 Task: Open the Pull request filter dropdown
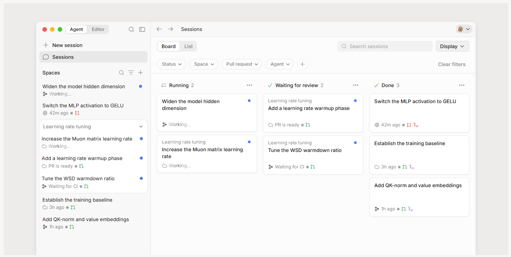click(x=242, y=64)
